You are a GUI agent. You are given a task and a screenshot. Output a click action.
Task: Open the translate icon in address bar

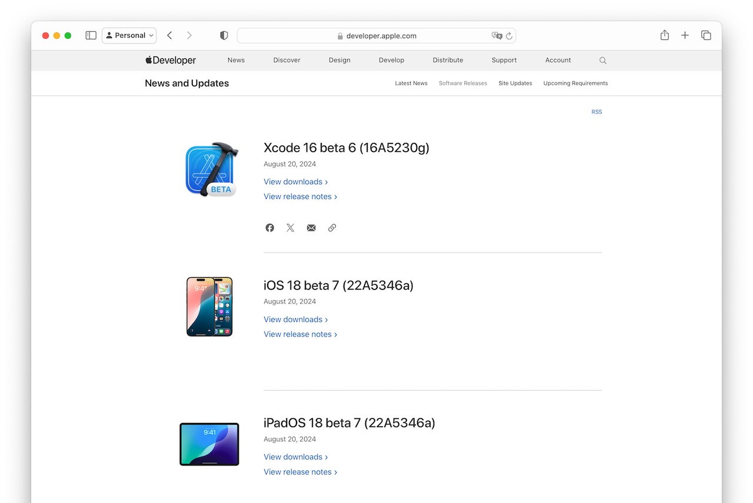[x=497, y=36]
